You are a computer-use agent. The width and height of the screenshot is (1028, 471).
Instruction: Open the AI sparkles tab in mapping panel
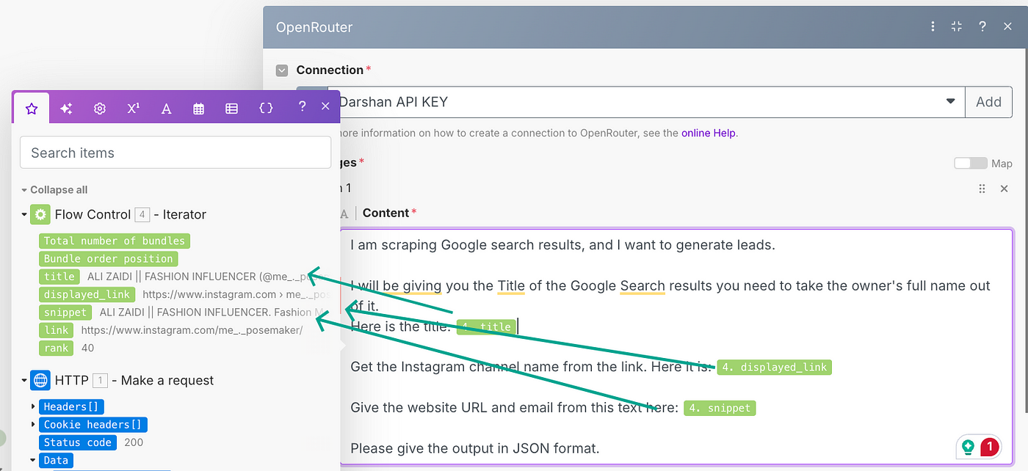[66, 108]
